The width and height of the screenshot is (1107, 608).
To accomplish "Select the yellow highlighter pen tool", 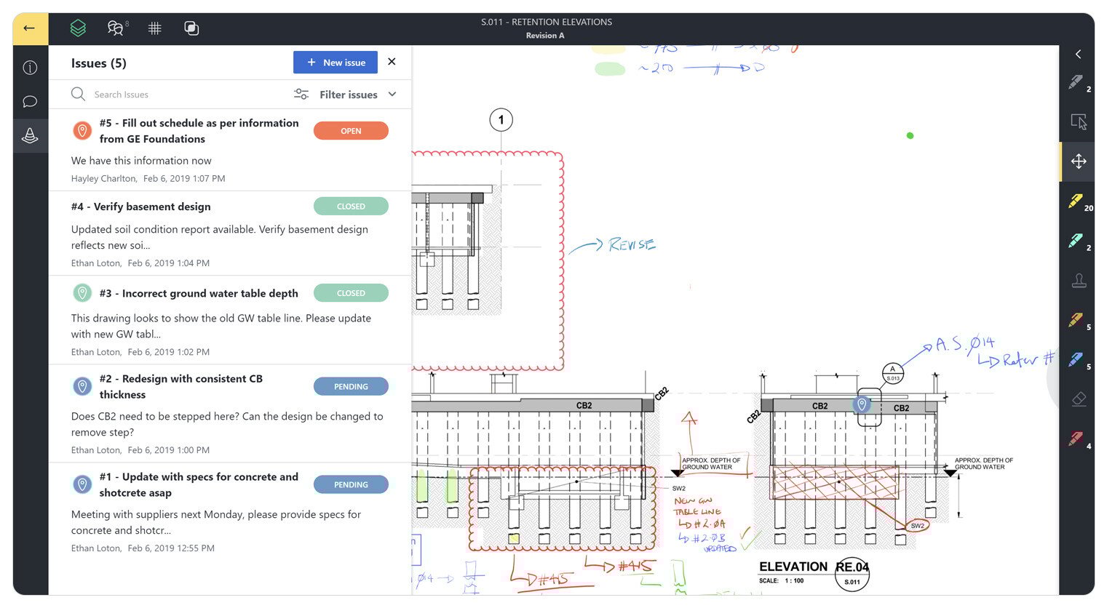I will (1078, 201).
